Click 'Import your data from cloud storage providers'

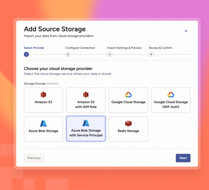point(59,36)
